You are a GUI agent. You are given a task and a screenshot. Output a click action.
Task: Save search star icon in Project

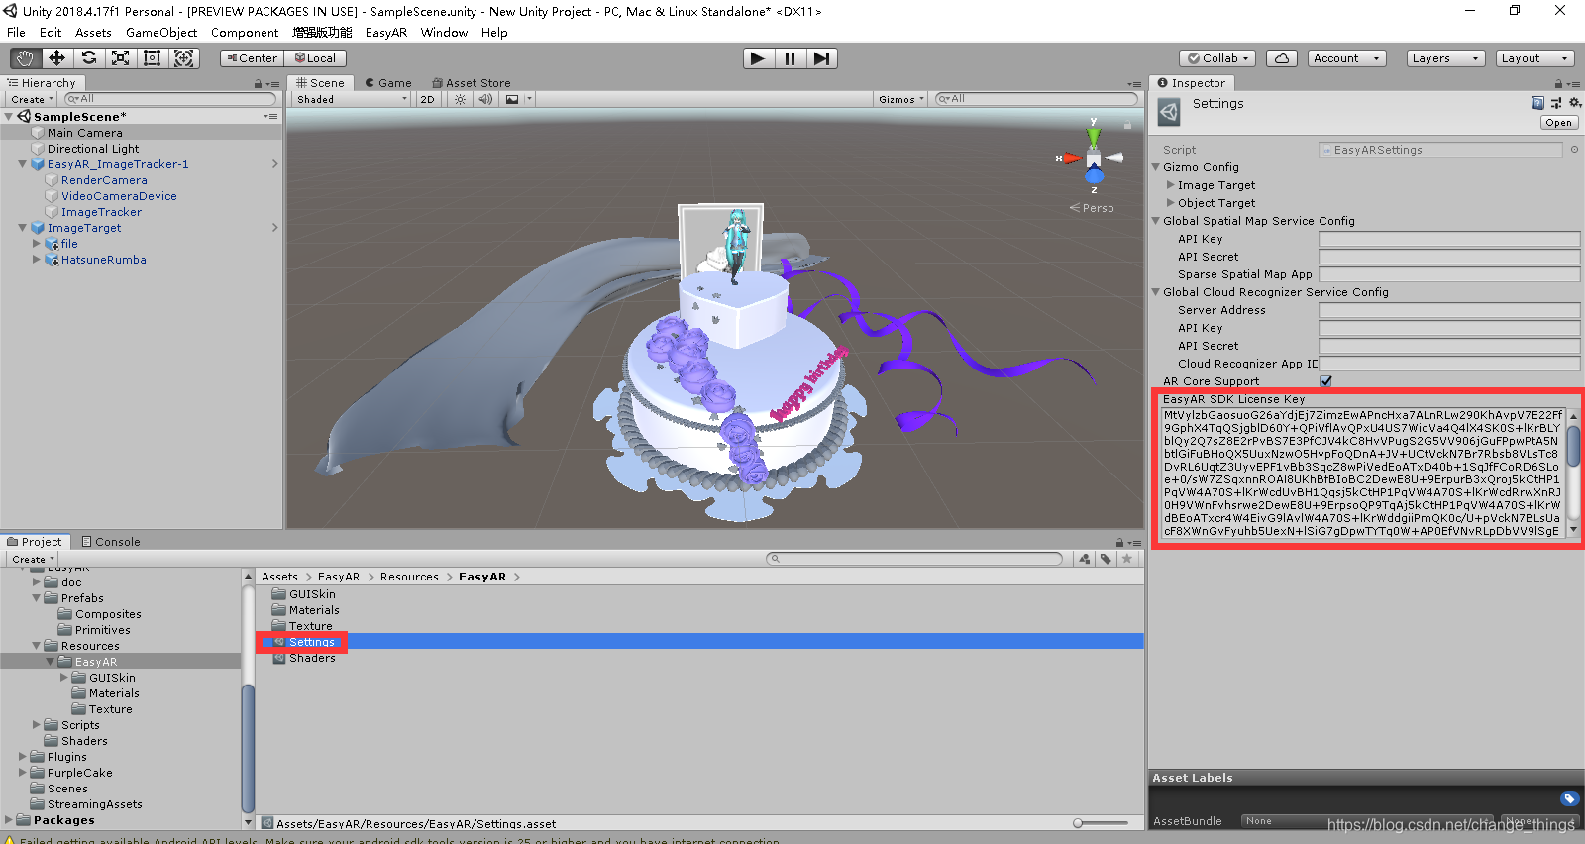[1126, 559]
